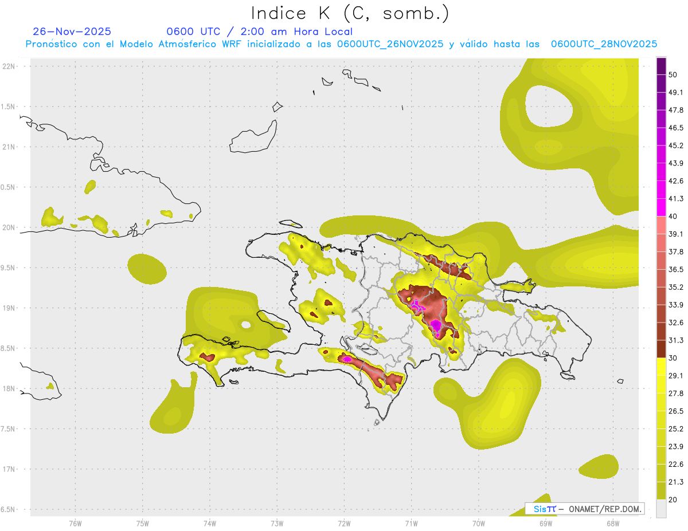Viewport: 688px width, 531px height.
Task: Pick the bright yellow swatch between 29.1 and 30
Action: click(661, 367)
